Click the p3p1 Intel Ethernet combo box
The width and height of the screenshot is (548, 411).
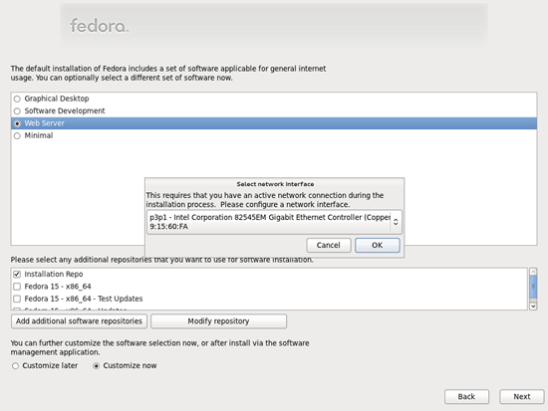274,222
